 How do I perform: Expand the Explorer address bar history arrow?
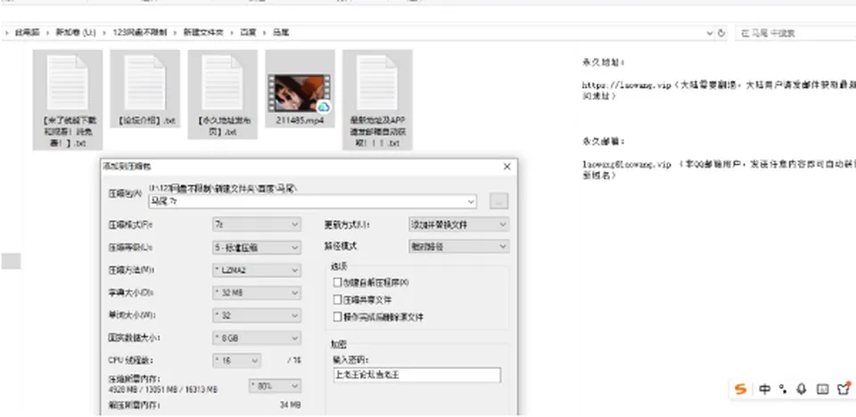pyautogui.click(x=710, y=33)
